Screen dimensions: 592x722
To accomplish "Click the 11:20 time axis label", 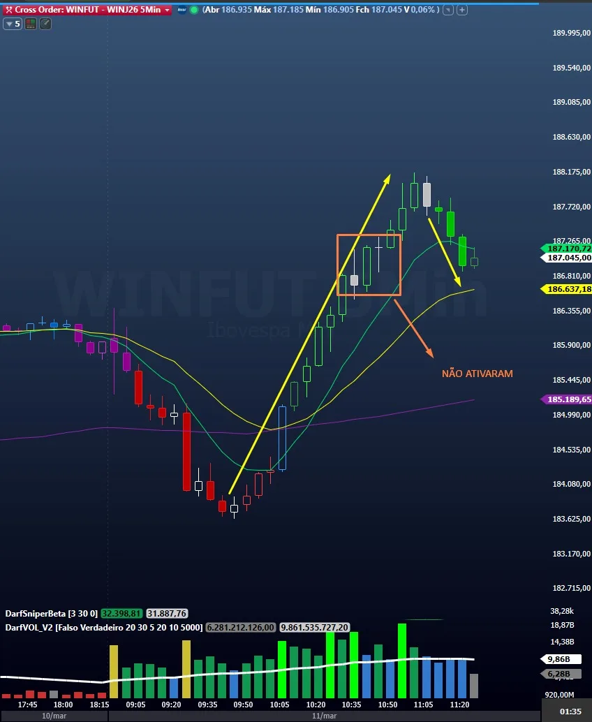I will (x=459, y=705).
